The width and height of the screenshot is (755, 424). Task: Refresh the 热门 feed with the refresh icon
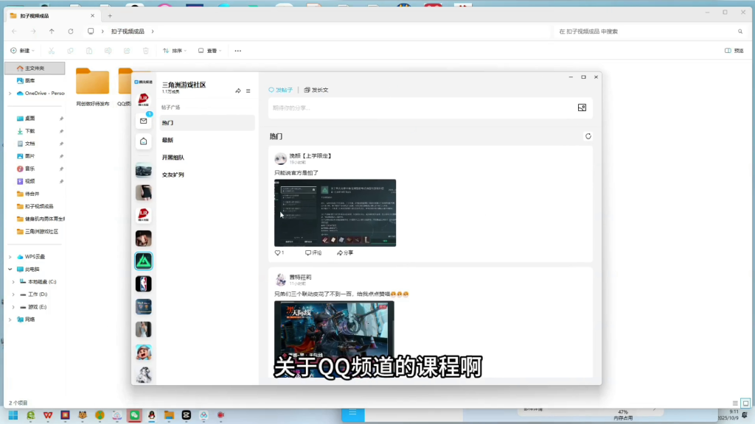click(588, 136)
